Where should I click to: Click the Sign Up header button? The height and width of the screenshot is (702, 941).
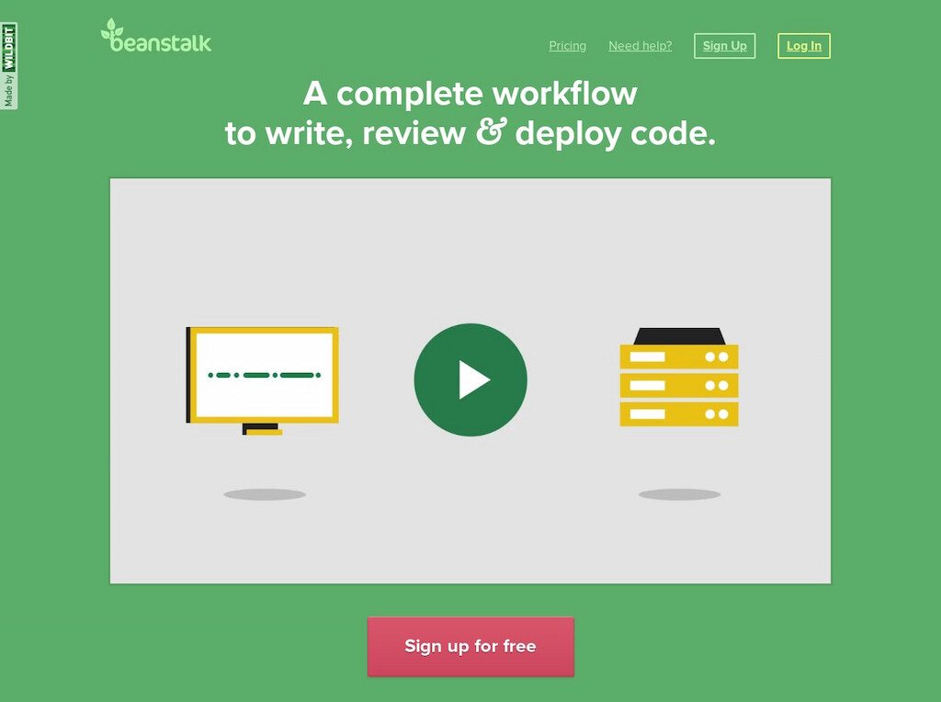click(x=724, y=45)
